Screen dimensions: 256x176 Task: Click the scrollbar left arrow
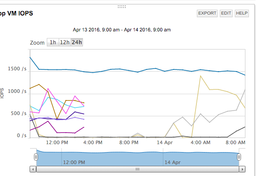point(33,169)
